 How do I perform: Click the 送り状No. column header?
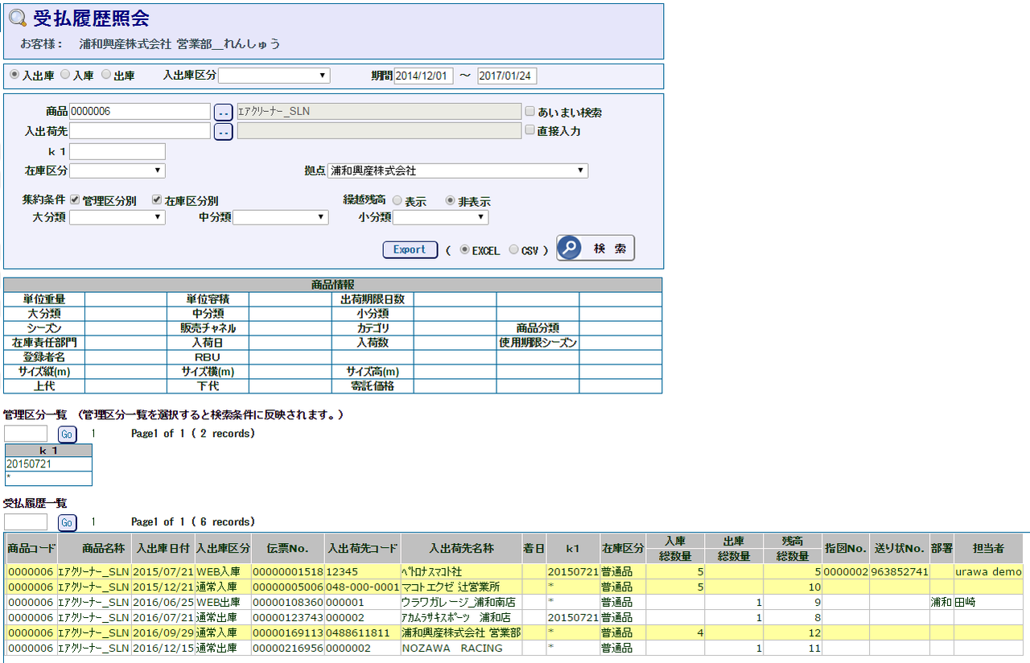pyautogui.click(x=900, y=549)
